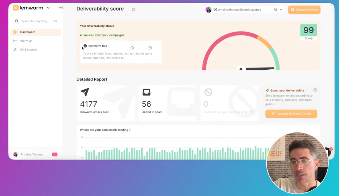Click the info icon beside lemwarm tips
Image resolution: width=339 pixels, height=196 pixels.
coord(85,46)
